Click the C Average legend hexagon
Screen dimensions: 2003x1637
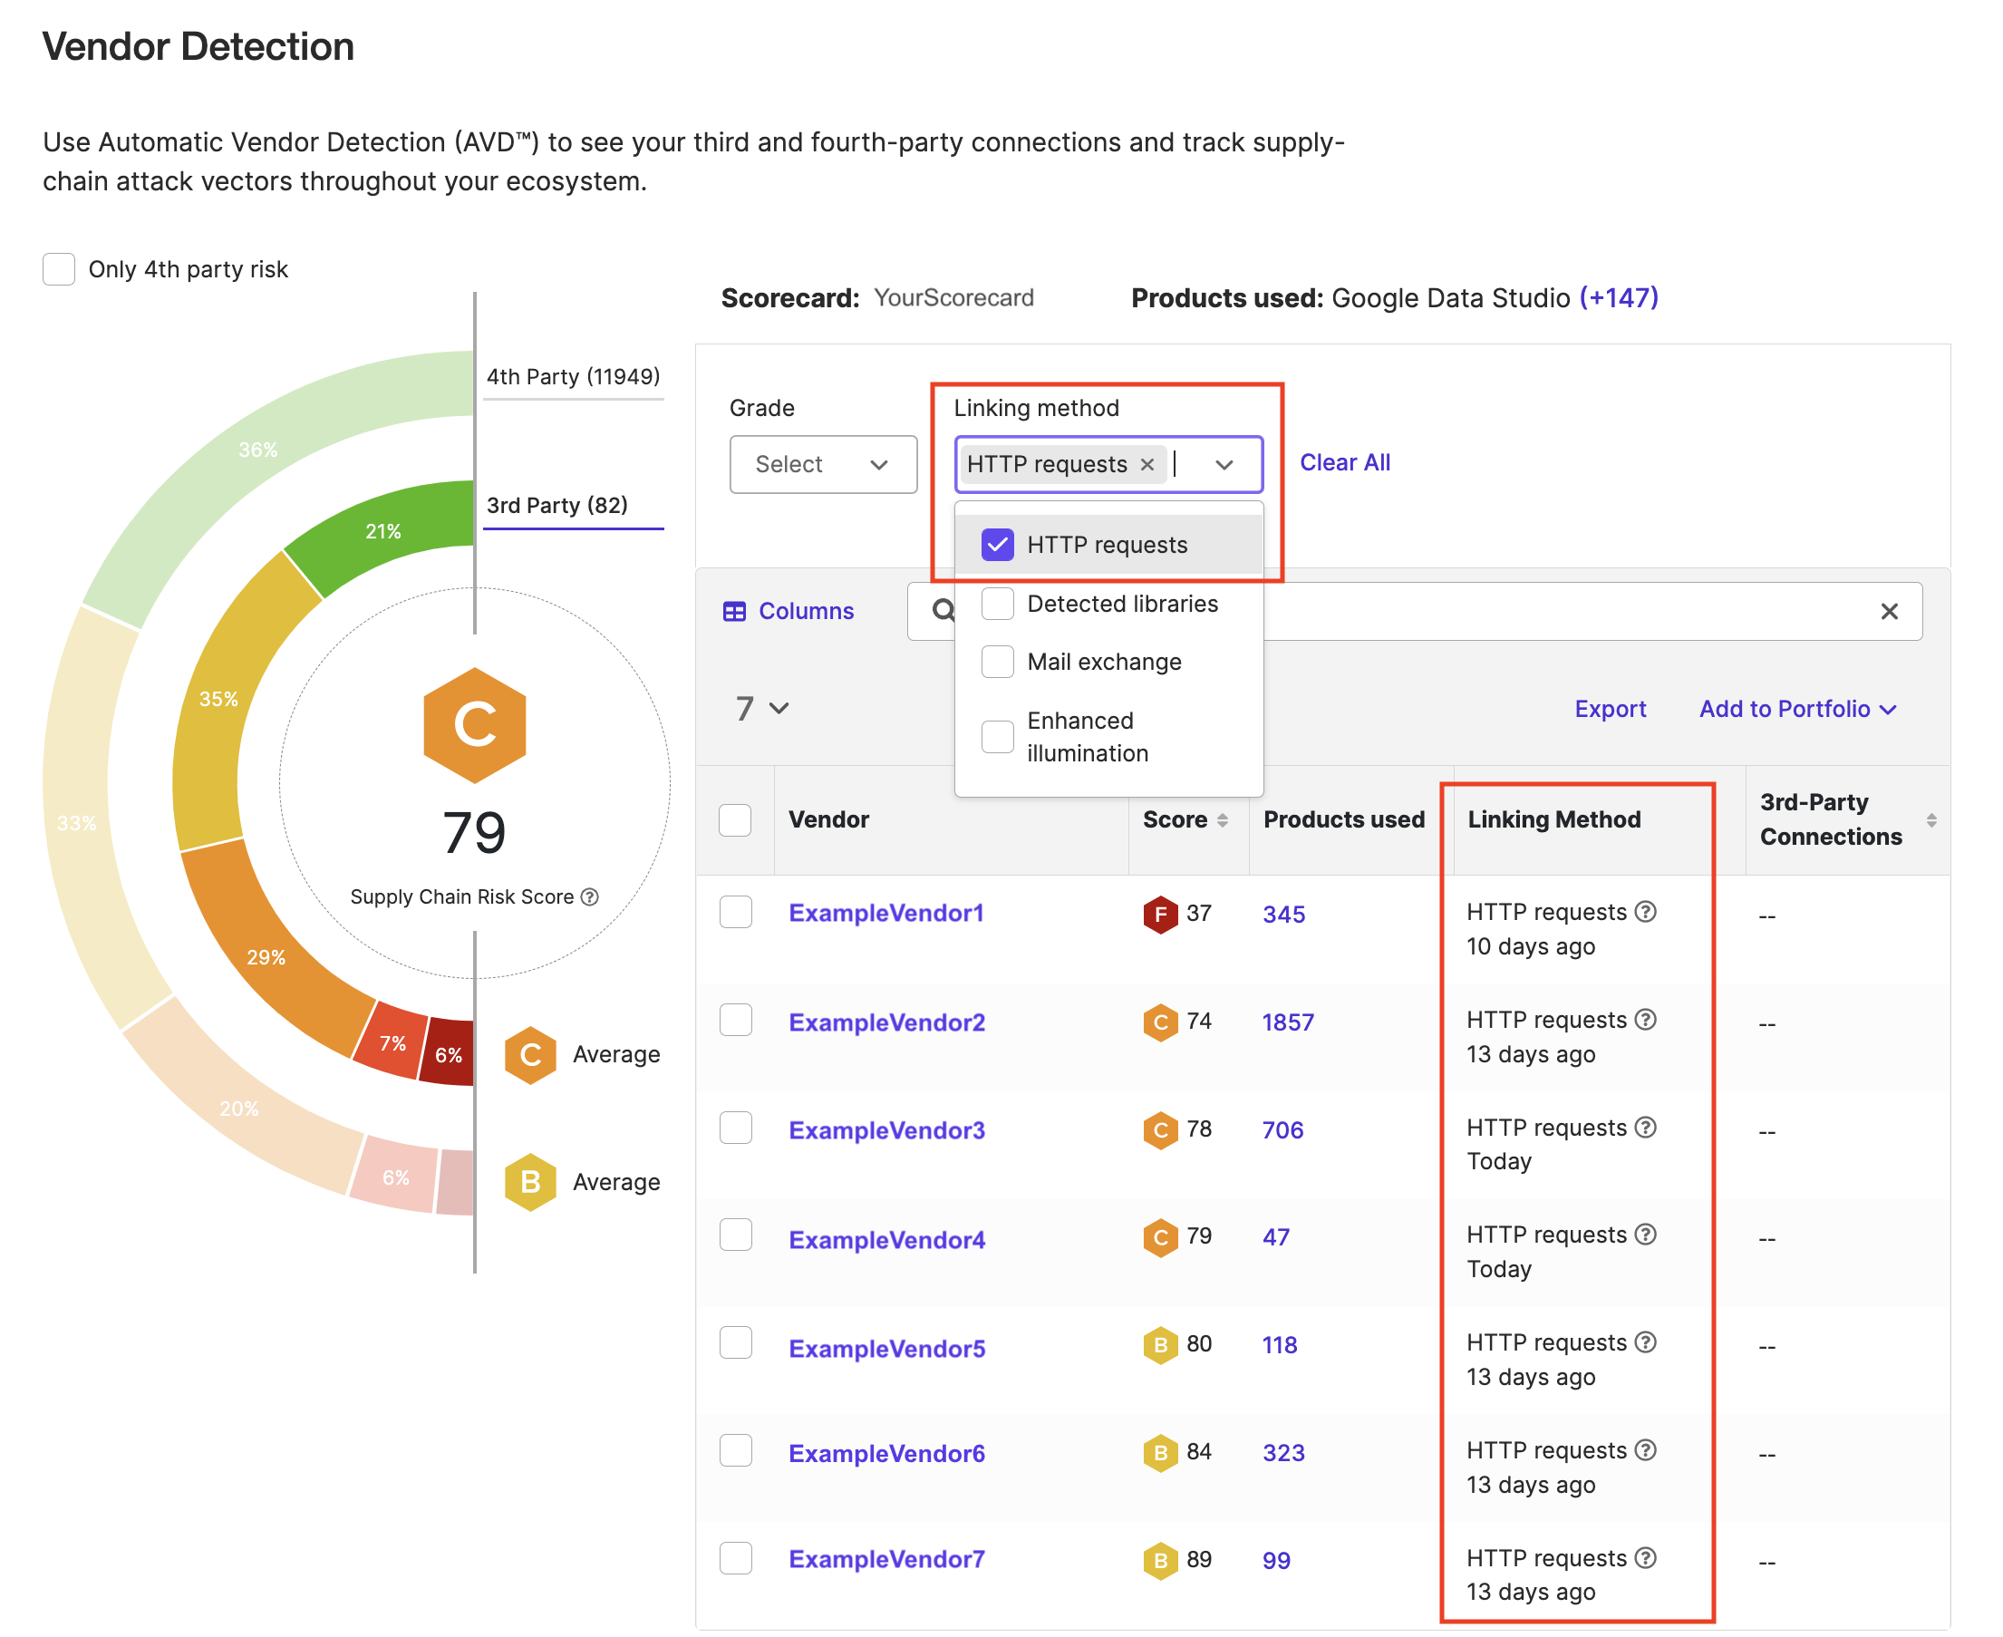[530, 1054]
